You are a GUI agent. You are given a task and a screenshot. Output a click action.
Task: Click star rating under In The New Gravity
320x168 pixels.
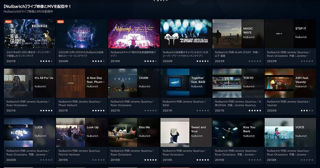pos(46,61)
